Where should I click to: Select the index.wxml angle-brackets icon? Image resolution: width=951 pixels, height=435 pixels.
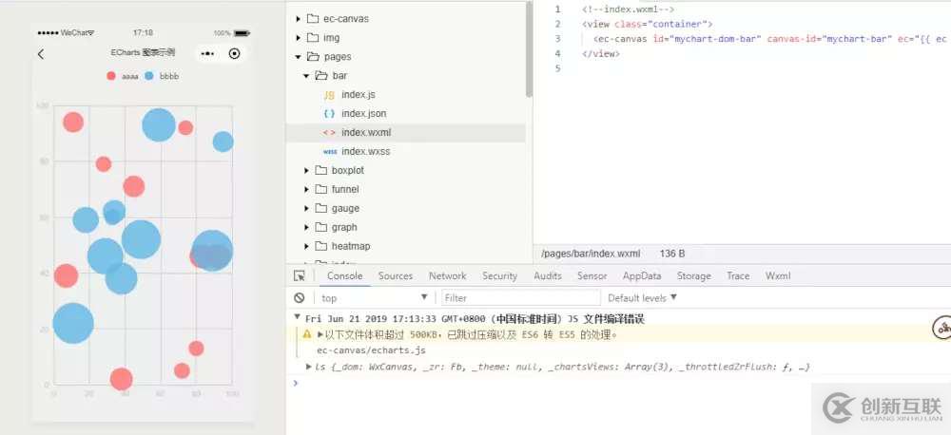tap(329, 133)
